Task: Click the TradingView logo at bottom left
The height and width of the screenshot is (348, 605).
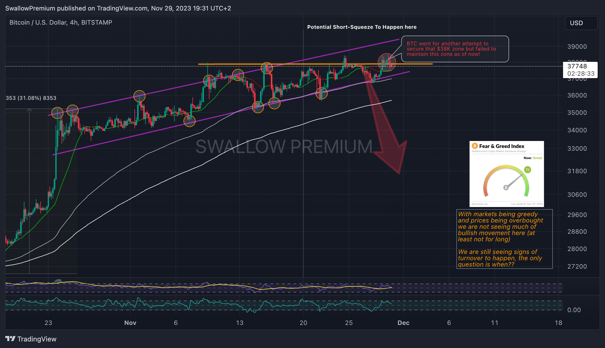Action: [x=31, y=339]
